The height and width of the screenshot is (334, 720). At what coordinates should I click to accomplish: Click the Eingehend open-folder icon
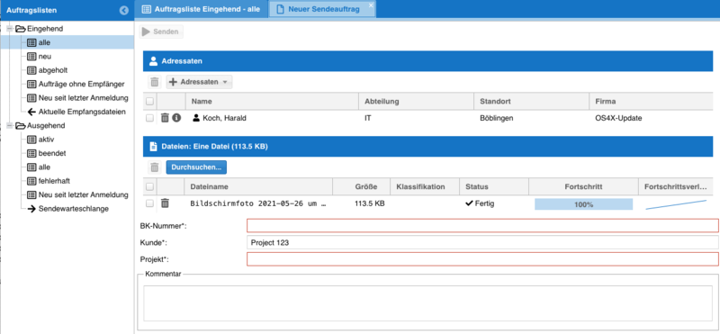point(20,29)
